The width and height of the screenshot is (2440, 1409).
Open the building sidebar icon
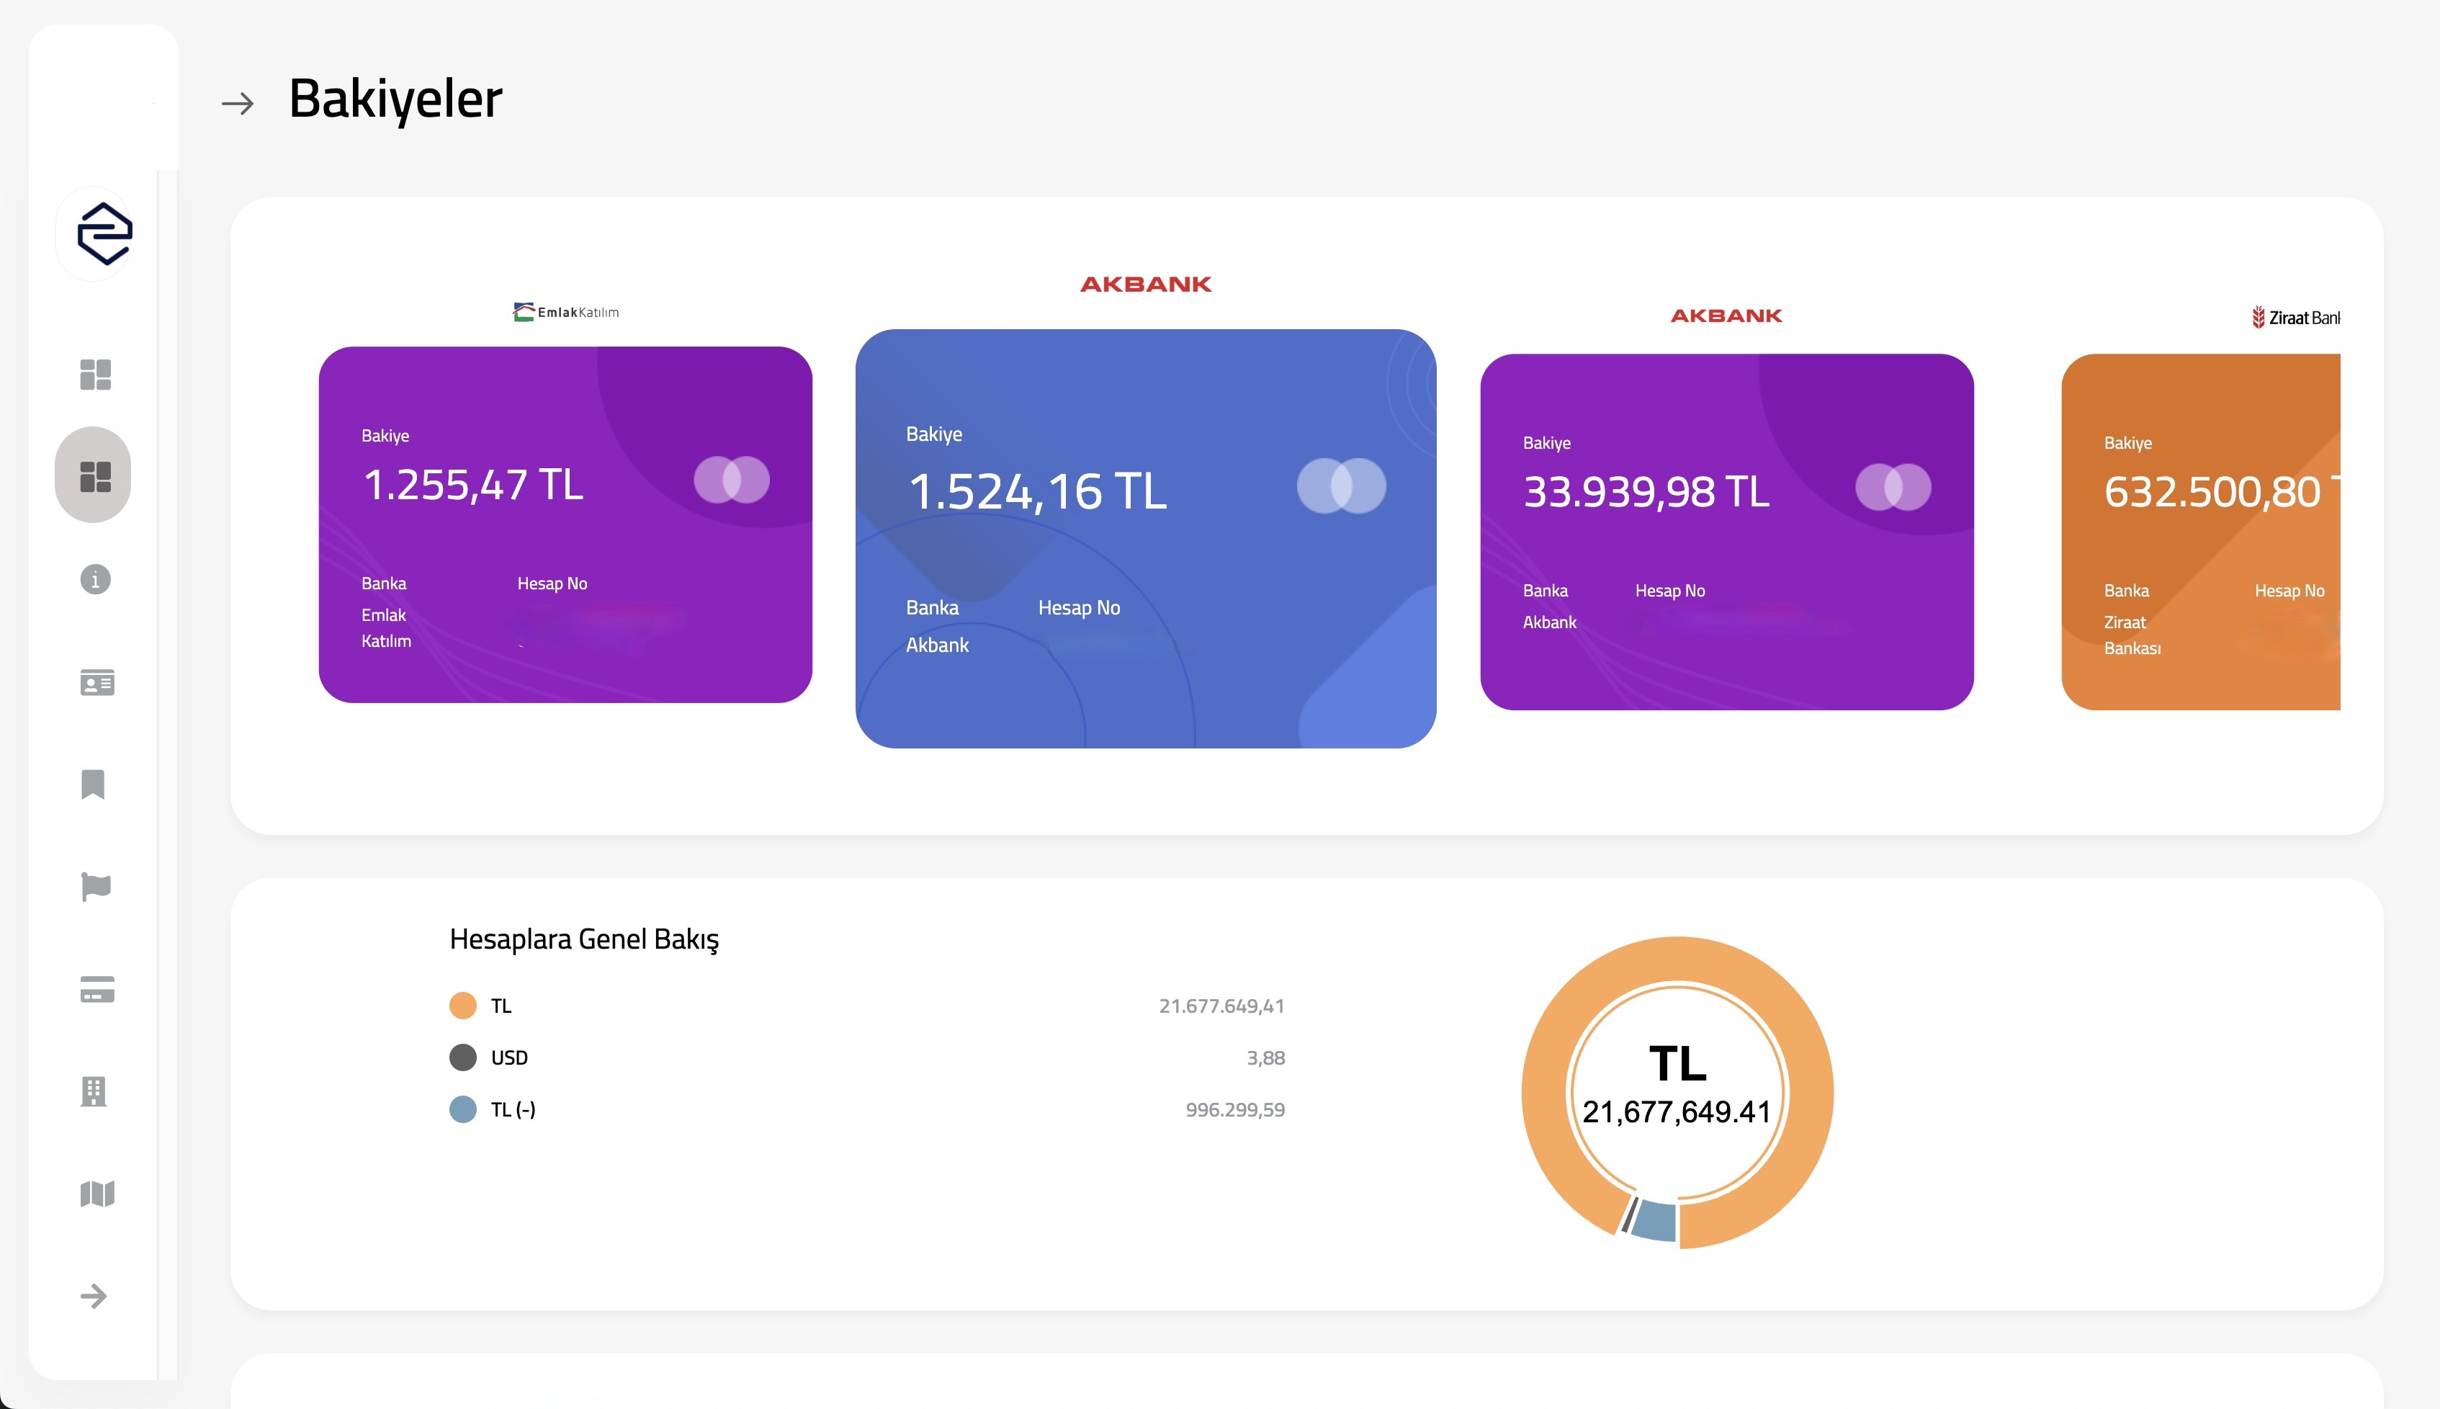(94, 1091)
